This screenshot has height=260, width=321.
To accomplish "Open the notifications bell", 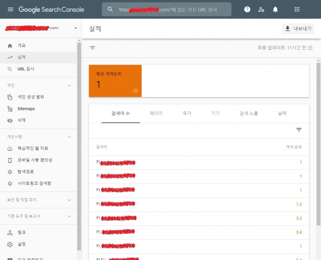I will point(275,9).
